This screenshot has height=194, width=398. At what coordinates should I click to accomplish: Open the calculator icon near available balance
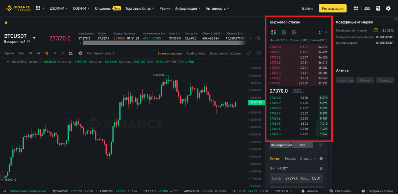321,168
